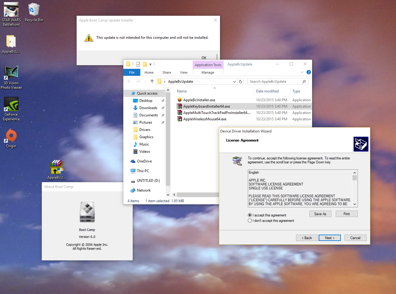The image size is (396, 294).
Task: Open OneDrive in the navigation pane
Action: (x=141, y=161)
